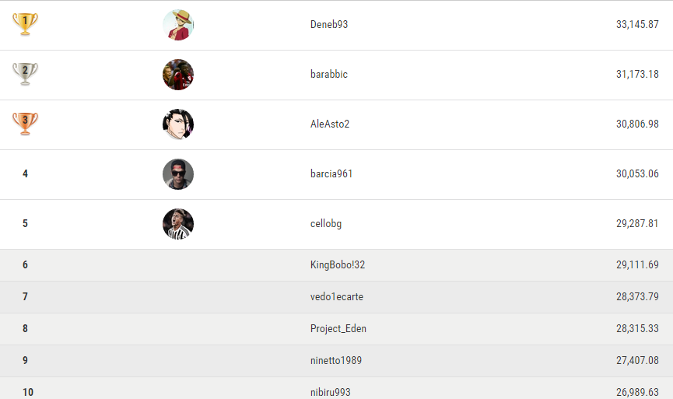Select the username vedo1ecarte
Viewport: 673px width, 399px height.
click(336, 296)
